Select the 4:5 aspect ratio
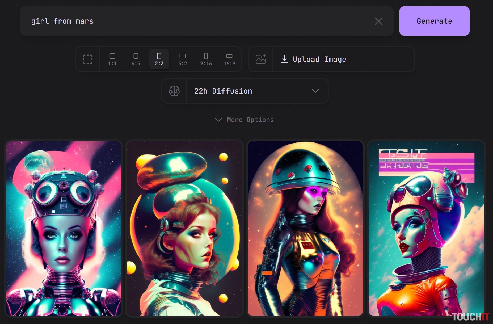 (x=136, y=59)
